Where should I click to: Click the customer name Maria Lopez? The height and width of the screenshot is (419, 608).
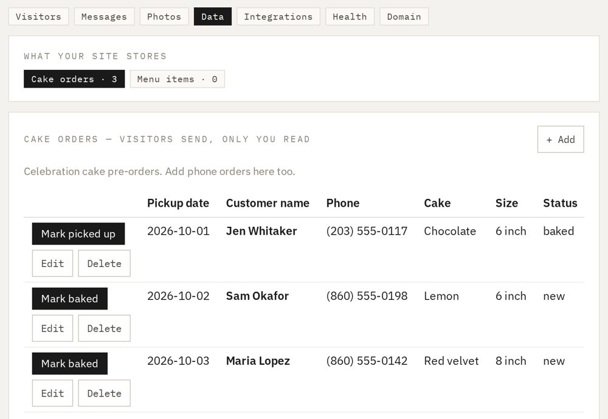(258, 361)
